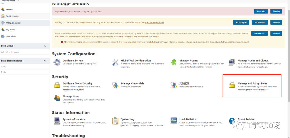The width and height of the screenshot is (290, 138).
Task: Click the 'Build Queue' panel title
Action: coord(7,46)
